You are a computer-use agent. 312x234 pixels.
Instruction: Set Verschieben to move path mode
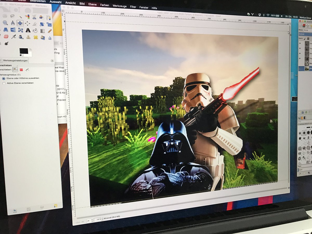pos(27,70)
